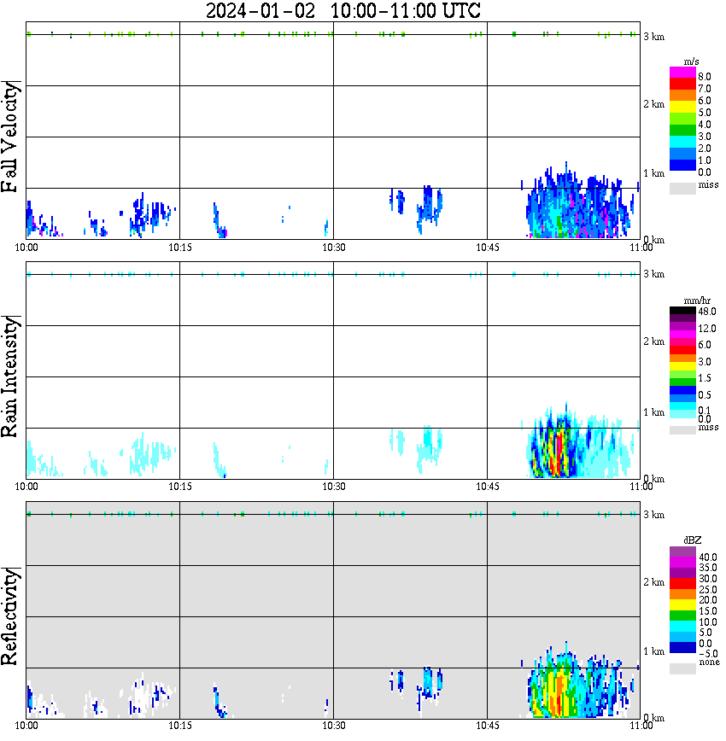Click '2 km' label beside Reflectivity panel

click(653, 582)
